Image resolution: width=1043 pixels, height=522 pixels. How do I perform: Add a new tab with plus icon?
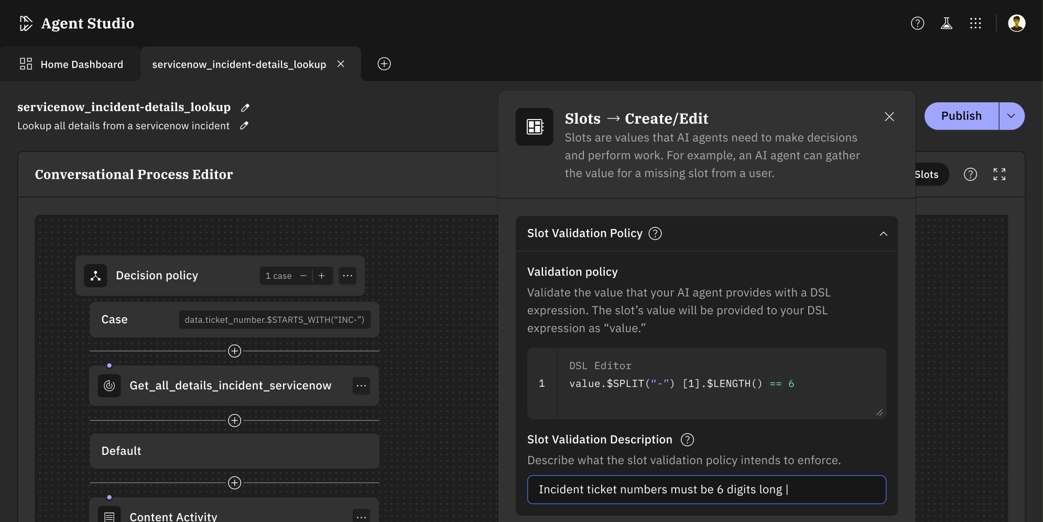click(384, 64)
